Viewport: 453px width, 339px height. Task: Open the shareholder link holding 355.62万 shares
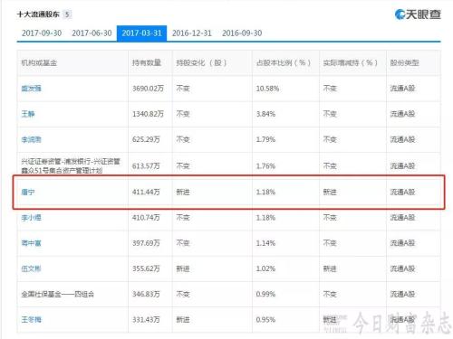(31, 268)
